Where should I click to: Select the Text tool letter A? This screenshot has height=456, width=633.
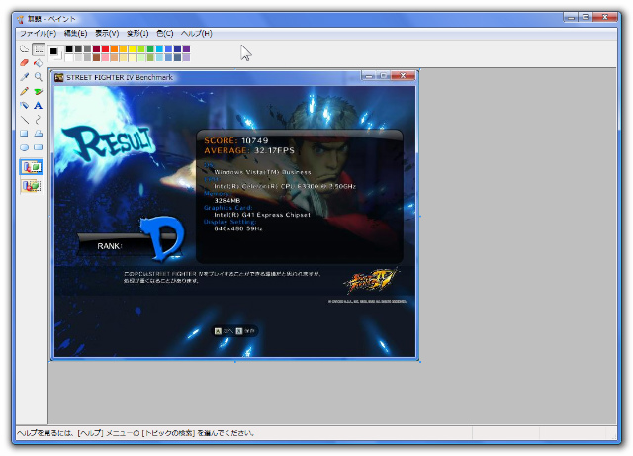pos(39,106)
